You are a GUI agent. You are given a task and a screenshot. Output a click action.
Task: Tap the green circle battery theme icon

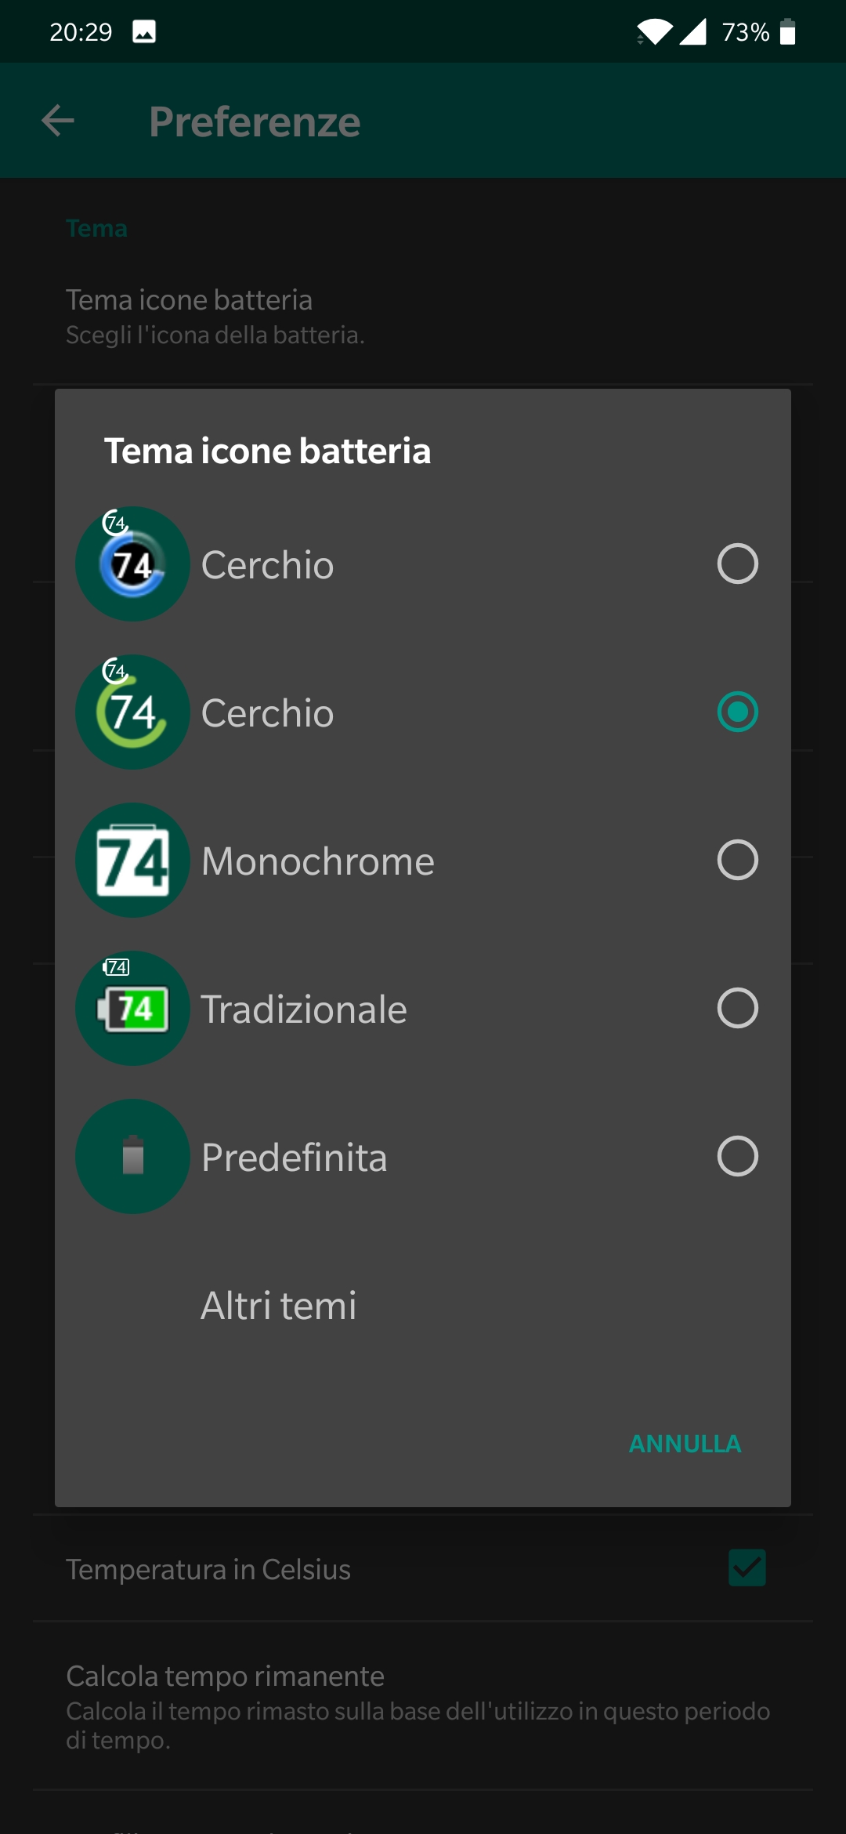132,712
